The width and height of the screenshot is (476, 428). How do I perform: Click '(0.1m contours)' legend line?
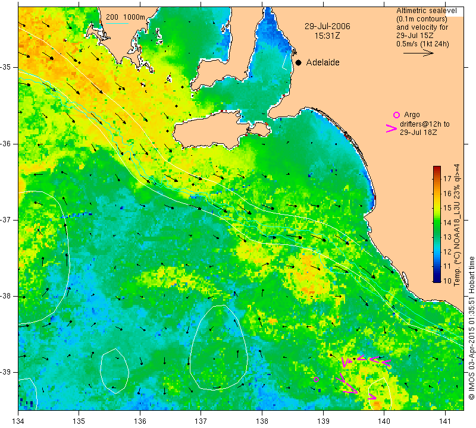[422, 19]
